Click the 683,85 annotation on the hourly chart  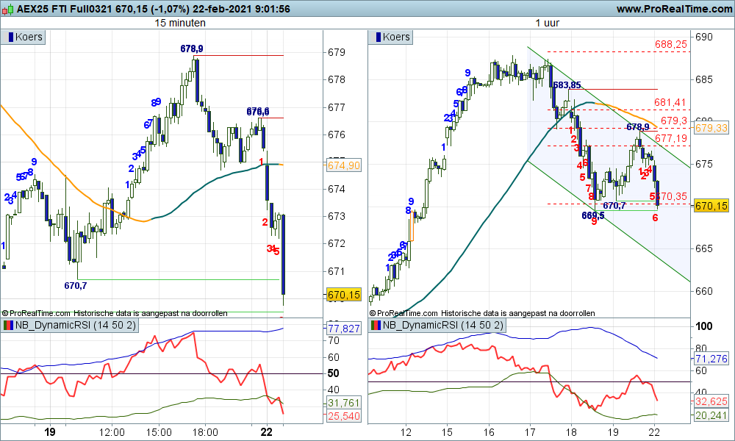pos(567,85)
